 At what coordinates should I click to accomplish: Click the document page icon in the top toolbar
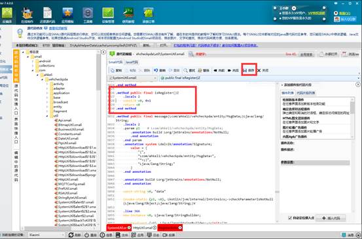click(x=48, y=13)
